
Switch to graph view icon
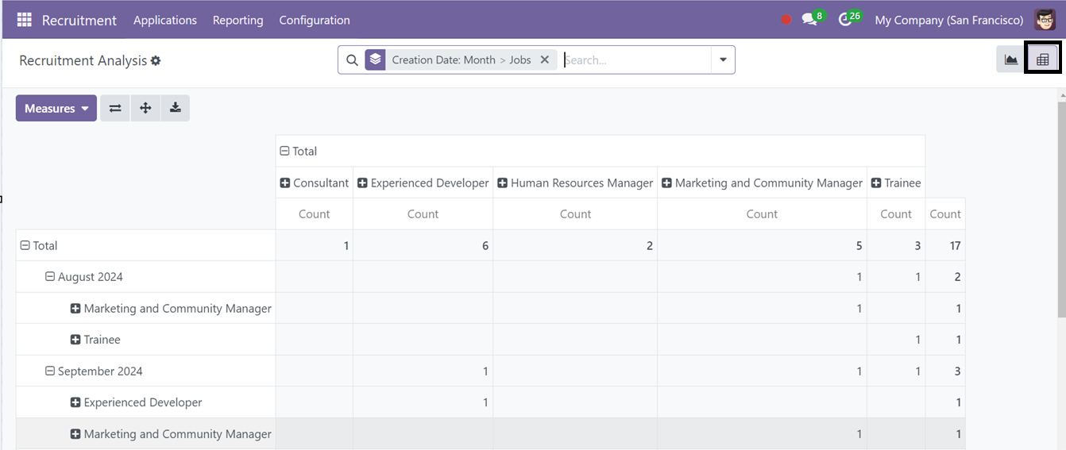click(x=1011, y=60)
